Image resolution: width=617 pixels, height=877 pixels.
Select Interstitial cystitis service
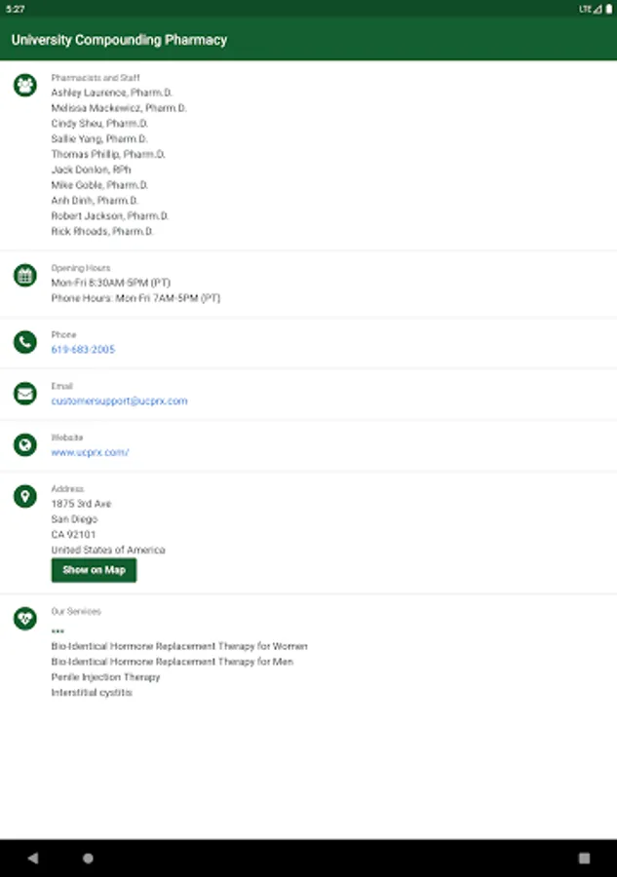[x=92, y=693]
